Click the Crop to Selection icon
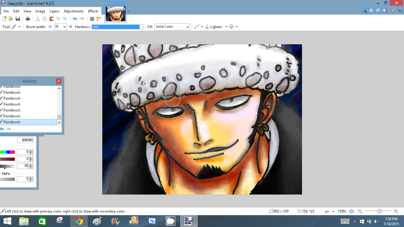This screenshot has width=404, height=227. click(x=58, y=19)
